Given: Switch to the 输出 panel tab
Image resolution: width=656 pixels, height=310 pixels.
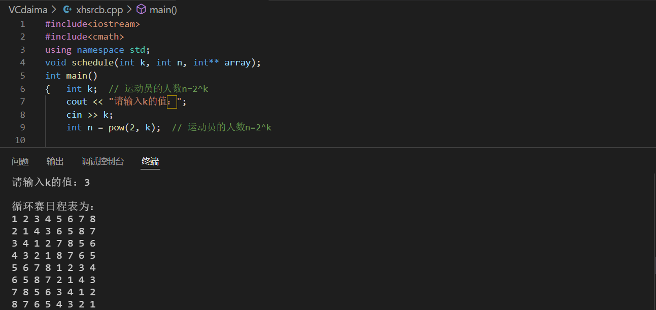Looking at the screenshot, I should coord(55,161).
